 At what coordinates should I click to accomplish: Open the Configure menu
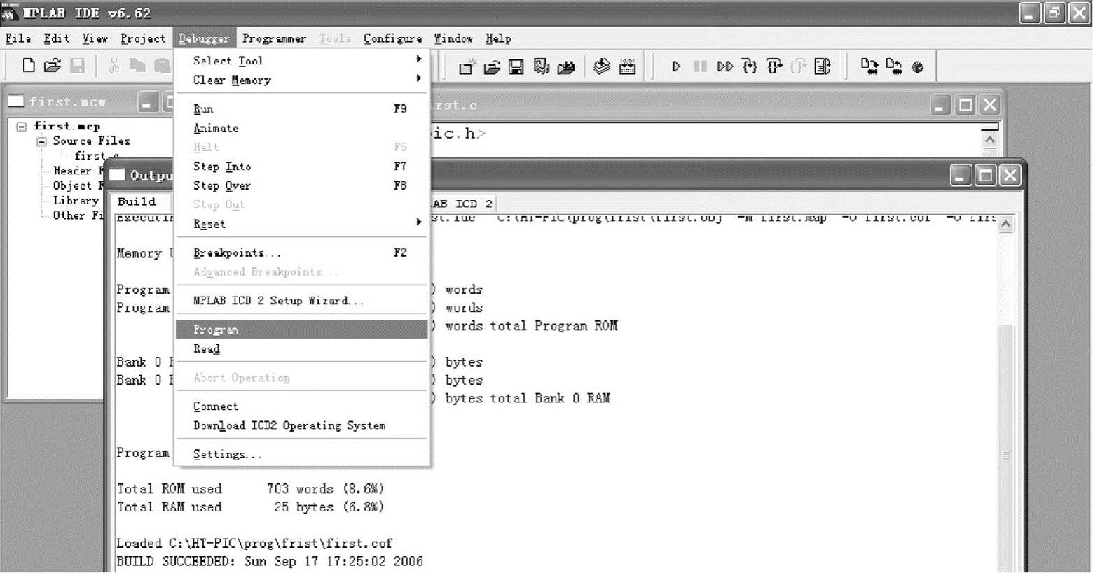pos(392,38)
